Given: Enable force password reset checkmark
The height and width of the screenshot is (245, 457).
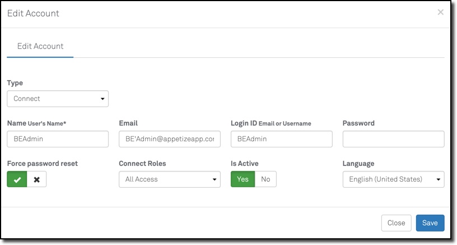Looking at the screenshot, I should coord(17,179).
